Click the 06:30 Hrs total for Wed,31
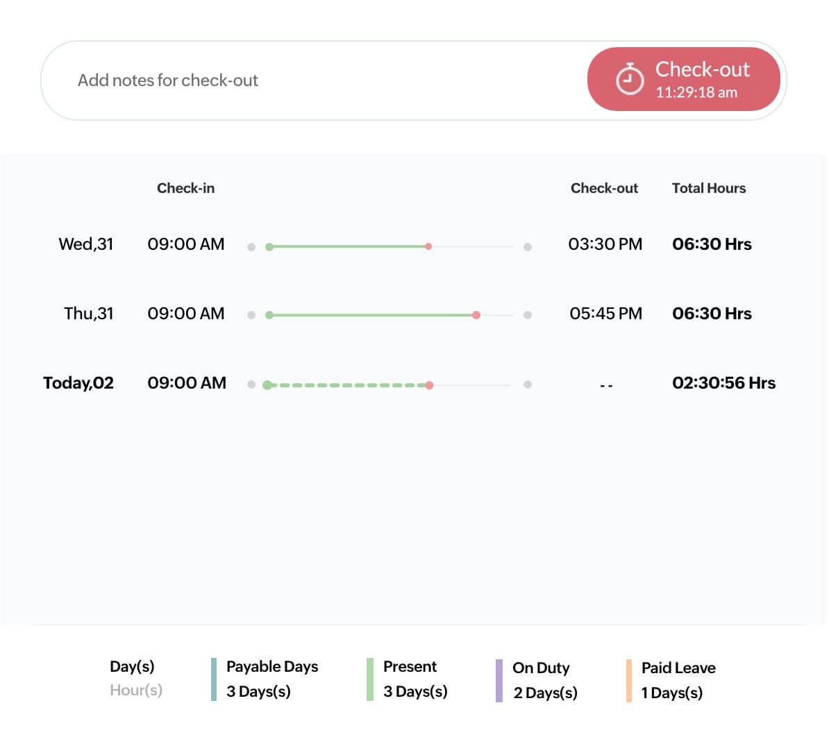Viewport: 829px width, 737px height. (x=712, y=244)
